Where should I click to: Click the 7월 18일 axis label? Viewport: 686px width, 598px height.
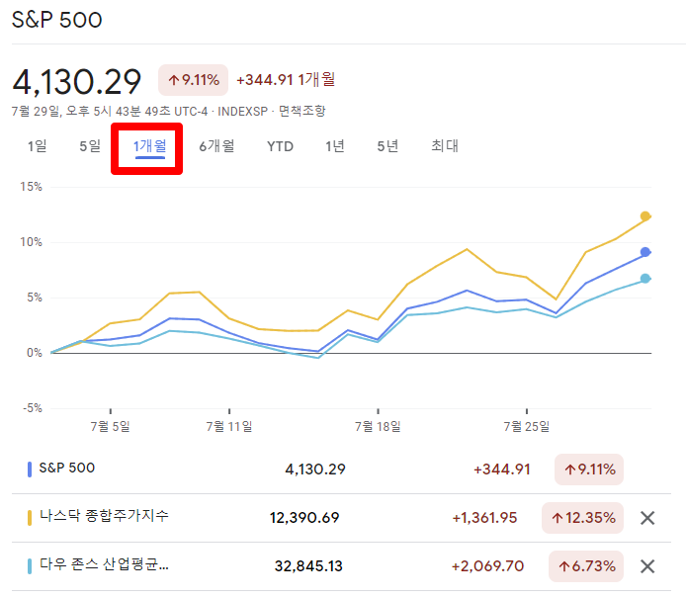pos(378,426)
